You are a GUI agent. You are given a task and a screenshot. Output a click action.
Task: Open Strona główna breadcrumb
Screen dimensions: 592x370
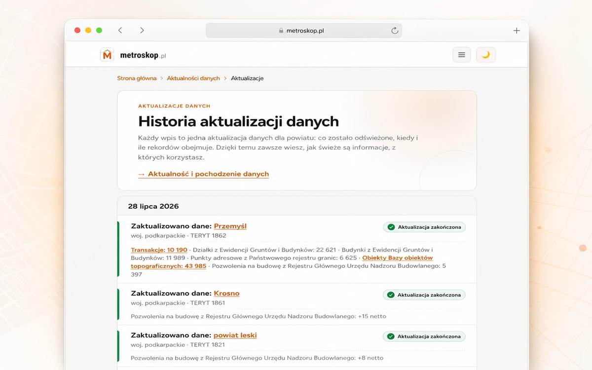137,78
